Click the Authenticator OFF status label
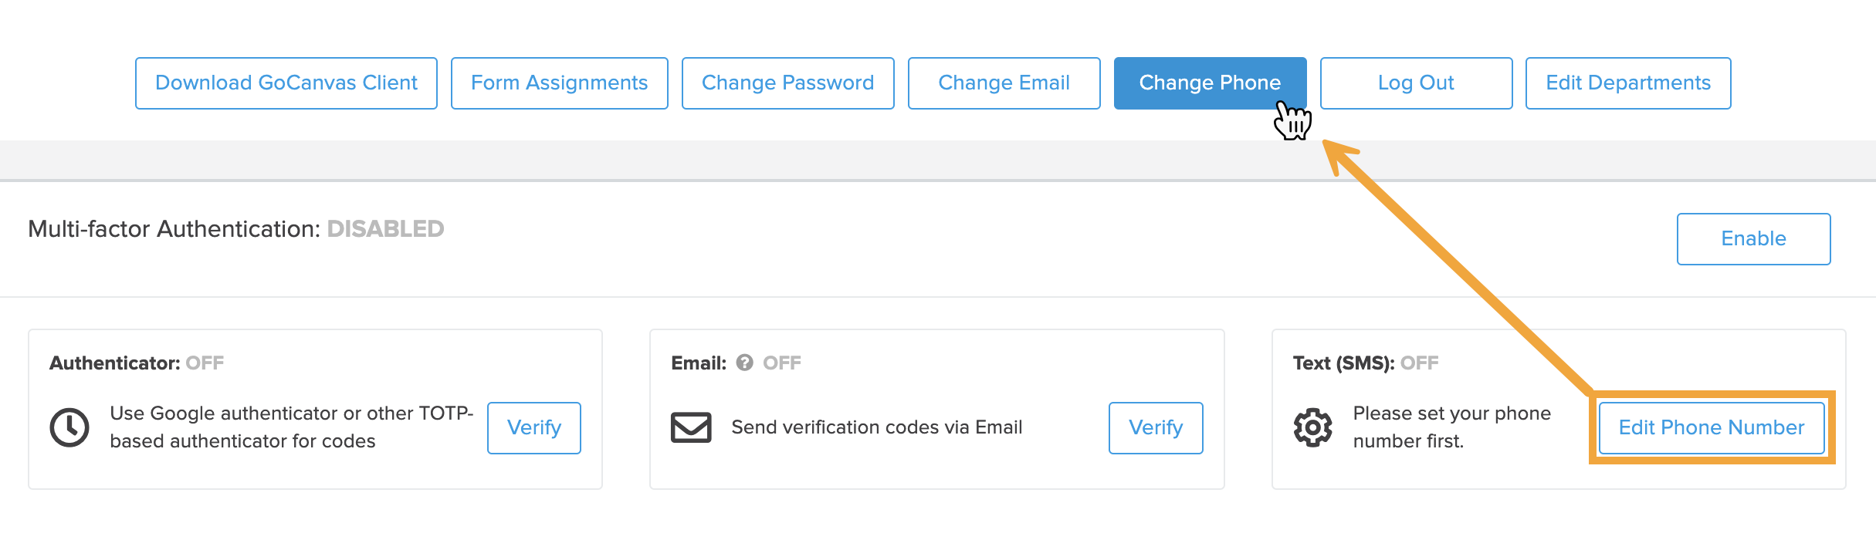This screenshot has height=540, width=1876. [x=205, y=363]
